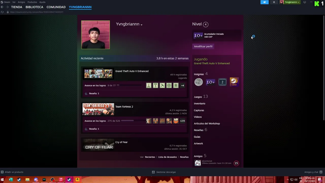This screenshot has height=183, width=325.
Task: Open the 10+ game collector badge in Insignias
Action: (x=210, y=82)
